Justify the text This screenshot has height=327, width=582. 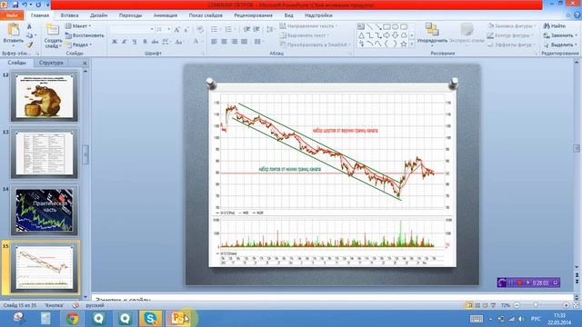(244, 42)
